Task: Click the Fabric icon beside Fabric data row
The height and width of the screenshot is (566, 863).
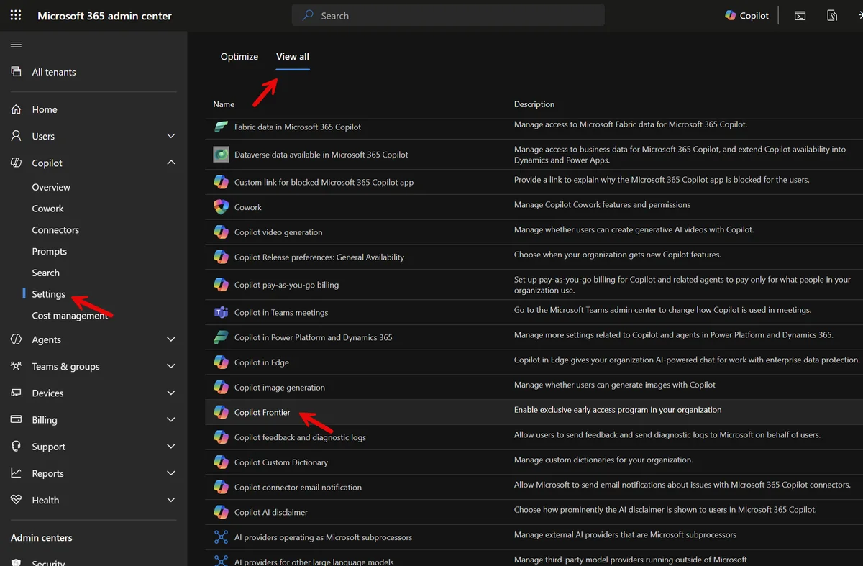Action: (x=222, y=127)
